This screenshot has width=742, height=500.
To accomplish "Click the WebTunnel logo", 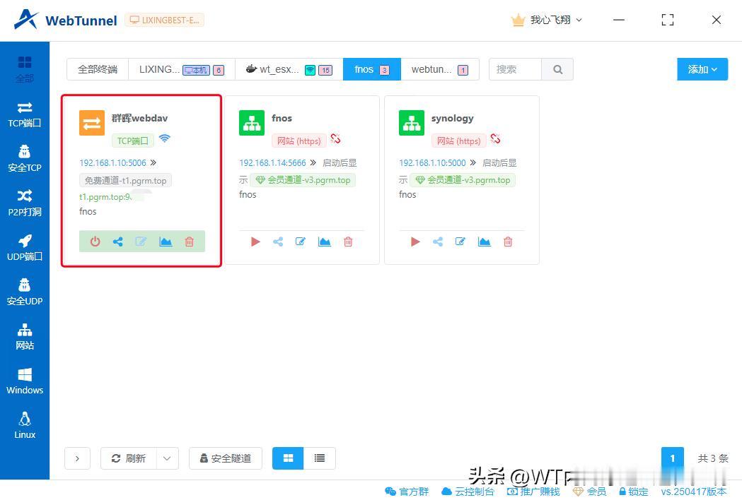I will coord(66,20).
